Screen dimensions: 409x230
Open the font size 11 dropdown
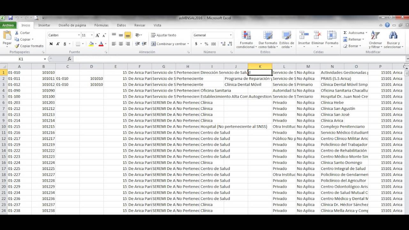click(x=92, y=35)
